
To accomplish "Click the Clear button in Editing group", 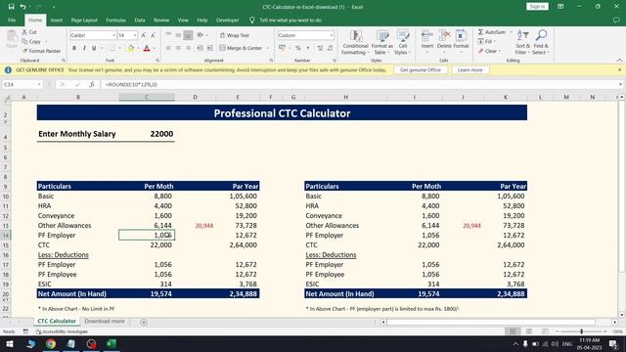I will click(x=489, y=51).
